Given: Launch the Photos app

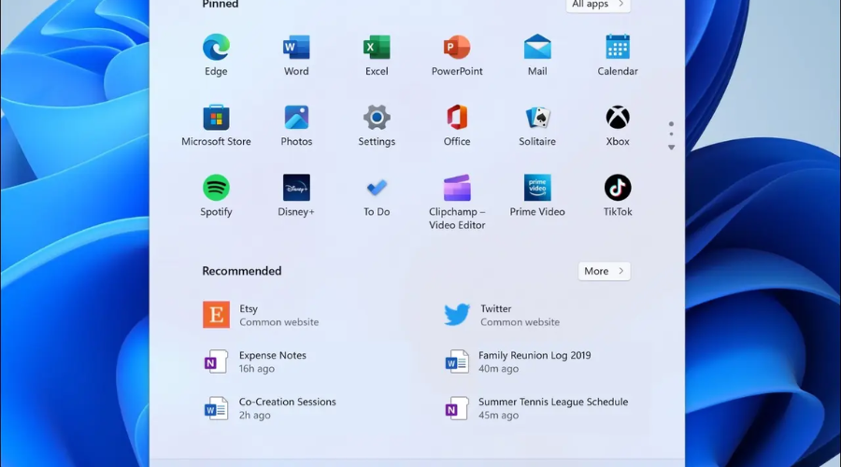Looking at the screenshot, I should coord(296,118).
